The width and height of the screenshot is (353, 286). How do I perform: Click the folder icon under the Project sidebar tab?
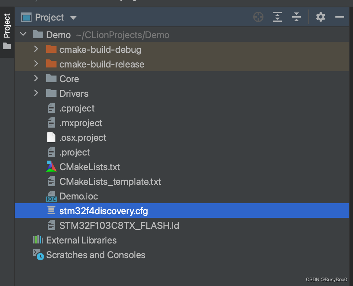click(7, 46)
